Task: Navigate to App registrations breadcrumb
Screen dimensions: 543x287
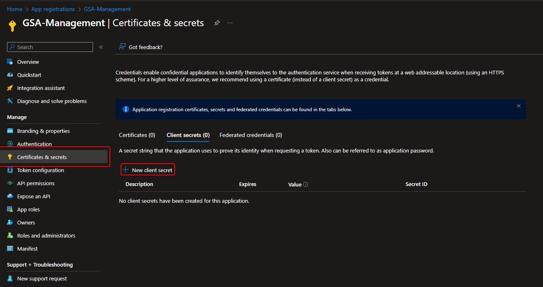Action: [x=53, y=9]
